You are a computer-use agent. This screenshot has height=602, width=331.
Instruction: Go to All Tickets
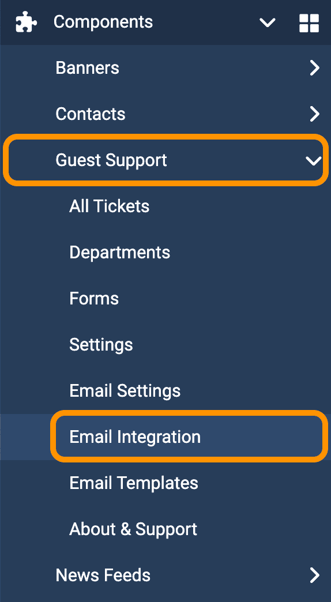click(x=110, y=206)
